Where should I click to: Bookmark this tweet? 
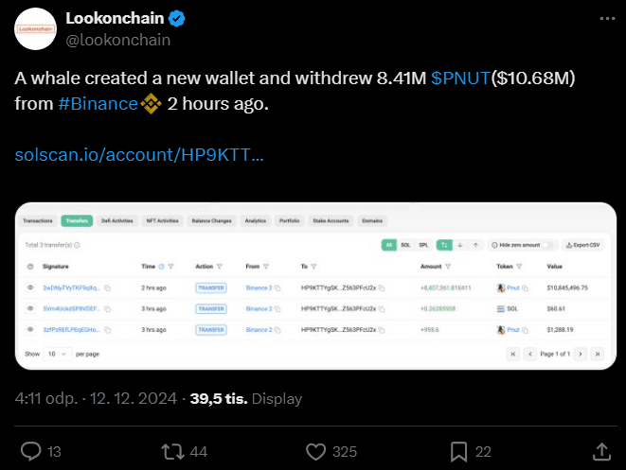click(458, 451)
